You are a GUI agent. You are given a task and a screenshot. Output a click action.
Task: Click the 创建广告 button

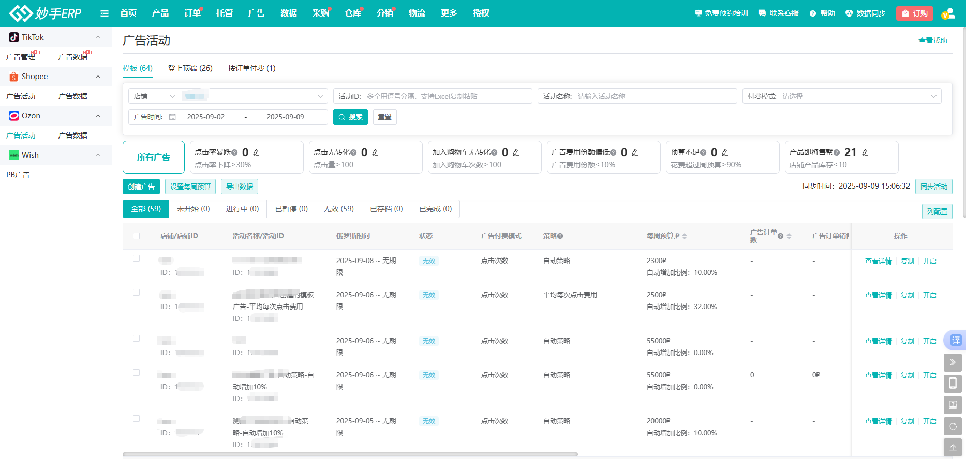pyautogui.click(x=141, y=187)
